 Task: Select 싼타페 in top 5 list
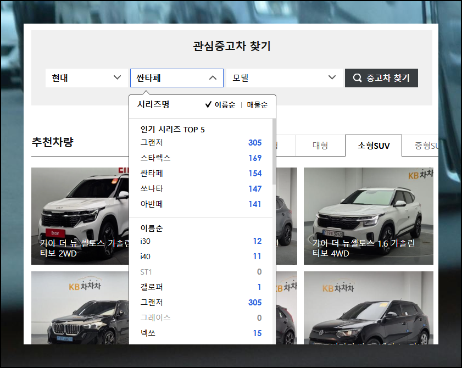(x=201, y=173)
